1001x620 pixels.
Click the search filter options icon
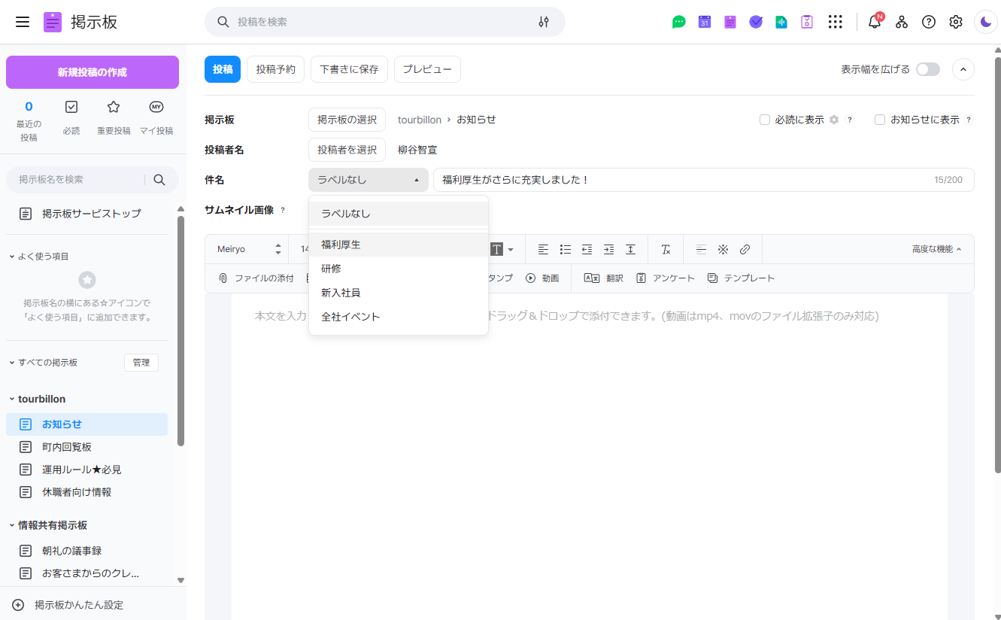click(544, 22)
